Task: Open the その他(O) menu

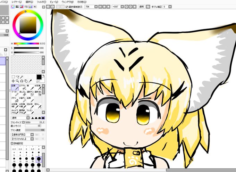Action: pyautogui.click(x=82, y=2)
